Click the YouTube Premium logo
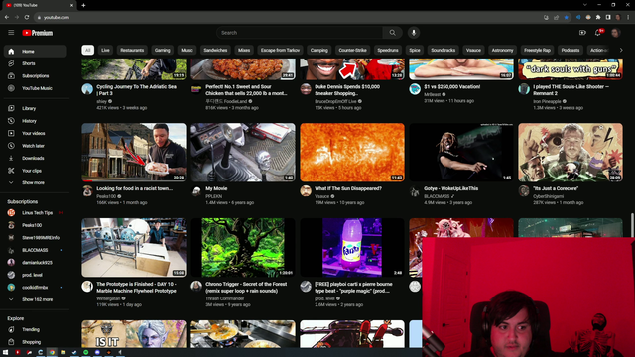635x357 pixels. pos(38,33)
